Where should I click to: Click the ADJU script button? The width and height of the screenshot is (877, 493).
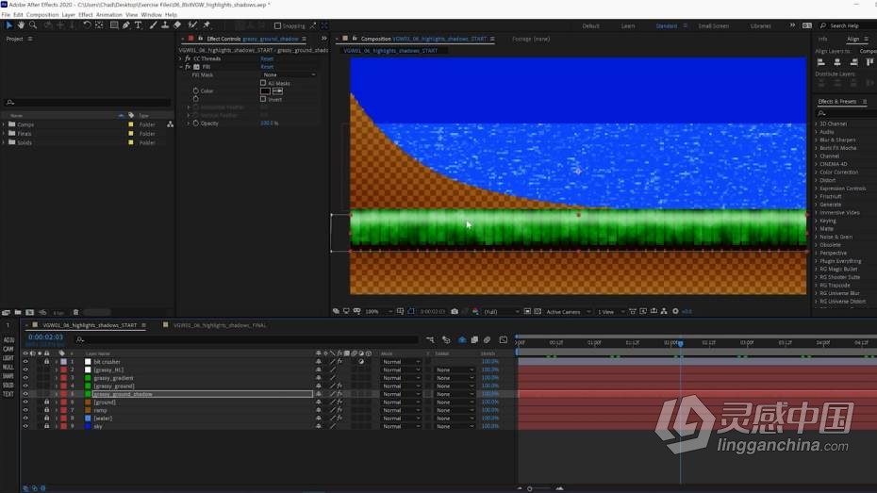click(8, 340)
